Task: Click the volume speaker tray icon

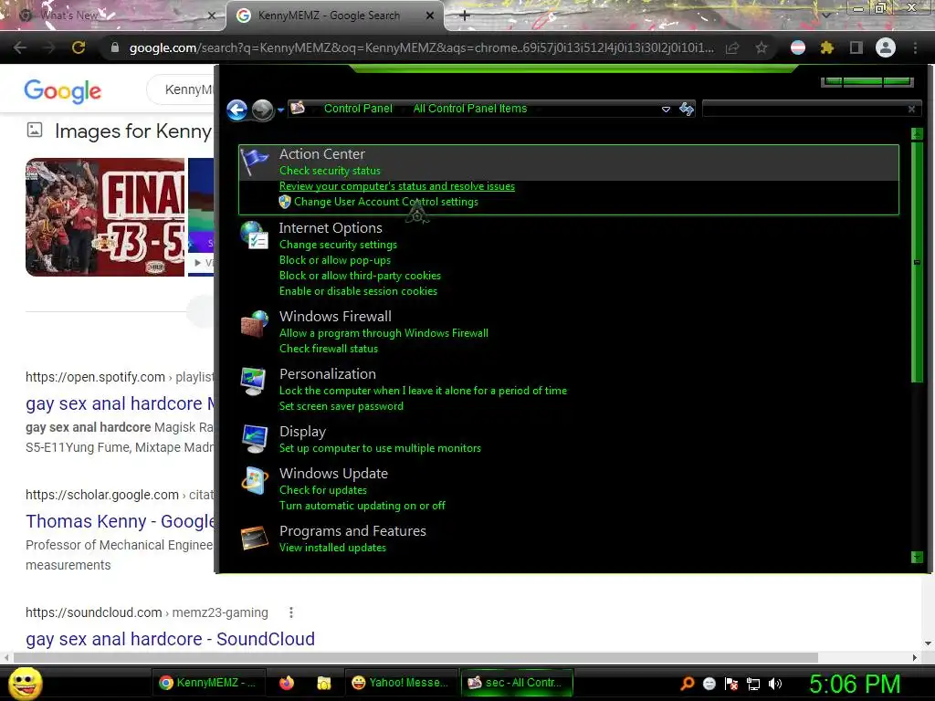Action: (775, 684)
